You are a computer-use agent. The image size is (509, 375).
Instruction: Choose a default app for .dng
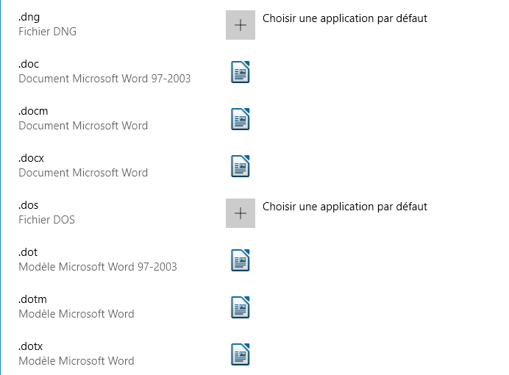345,18
